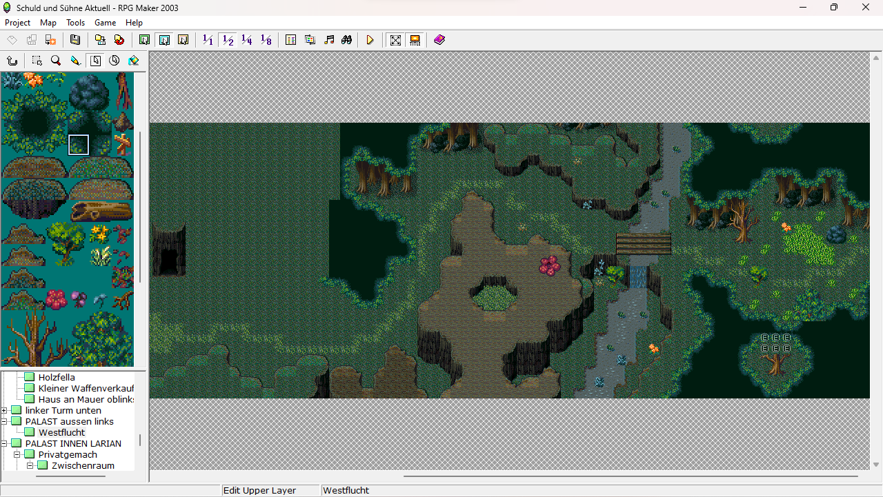Viewport: 883px width, 497px height.
Task: Open the Help menu
Action: (x=134, y=23)
